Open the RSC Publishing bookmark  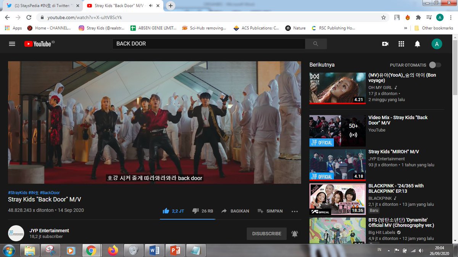pyautogui.click(x=334, y=28)
